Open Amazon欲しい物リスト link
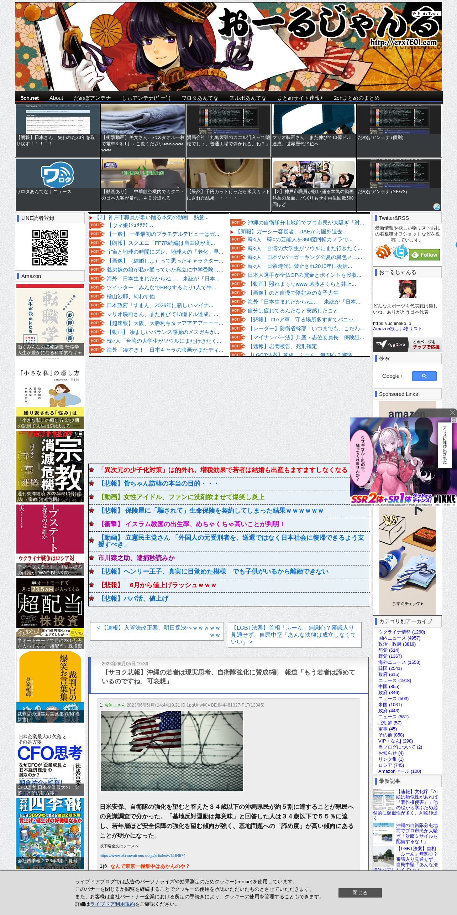Image resolution: width=457 pixels, height=915 pixels. (397, 329)
